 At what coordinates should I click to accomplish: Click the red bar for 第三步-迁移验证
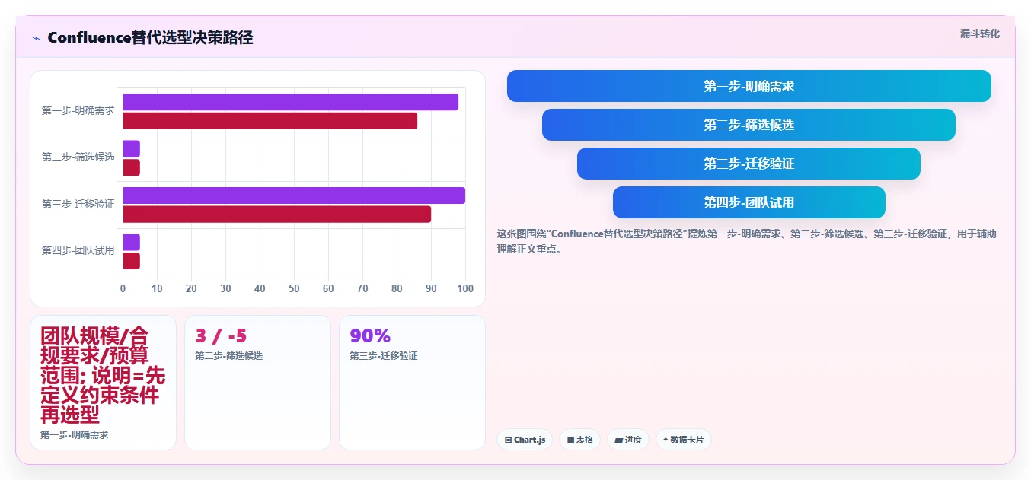point(276,214)
